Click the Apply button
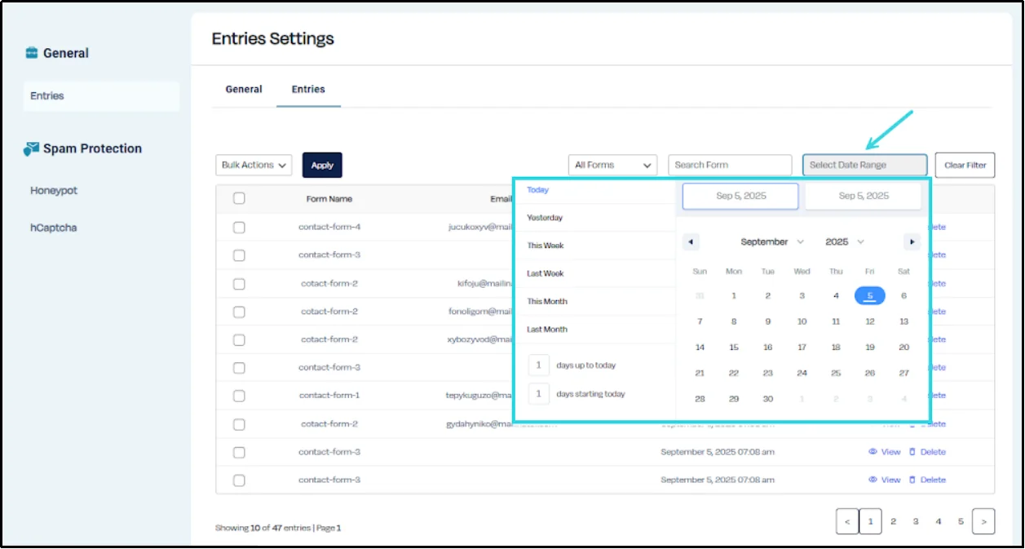 [x=322, y=165]
